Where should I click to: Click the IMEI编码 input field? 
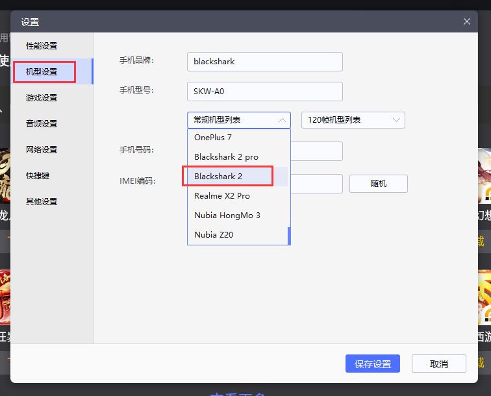point(316,184)
